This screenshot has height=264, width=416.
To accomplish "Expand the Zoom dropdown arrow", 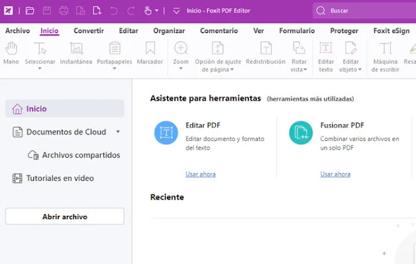I will click(x=181, y=68).
